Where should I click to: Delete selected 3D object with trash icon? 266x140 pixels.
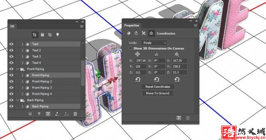(x=75, y=114)
